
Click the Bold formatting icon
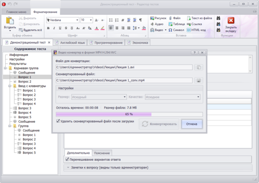coord(48,28)
